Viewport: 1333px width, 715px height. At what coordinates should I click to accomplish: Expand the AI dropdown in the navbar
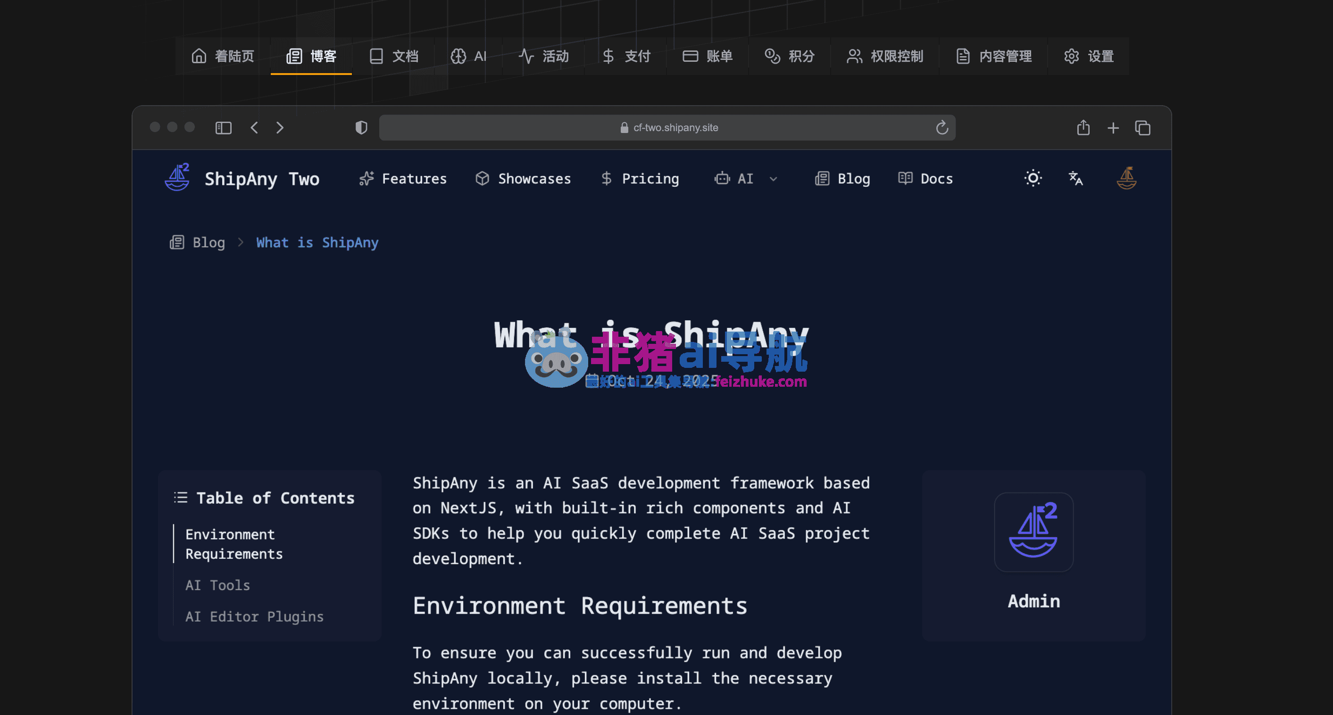[x=746, y=179]
